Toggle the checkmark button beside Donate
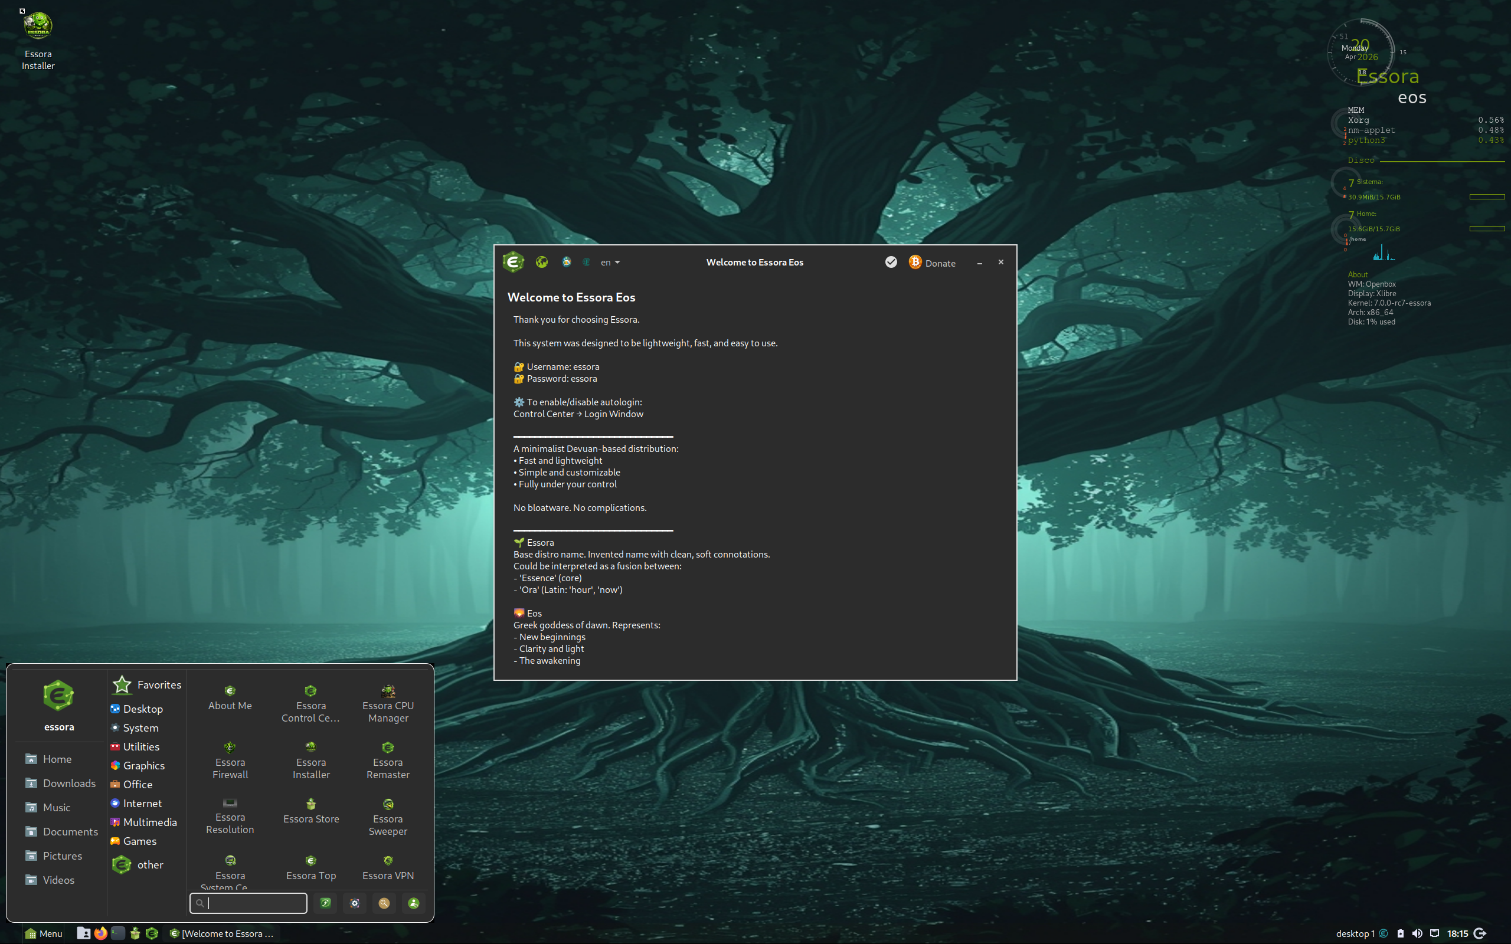This screenshot has width=1511, height=944. [891, 262]
